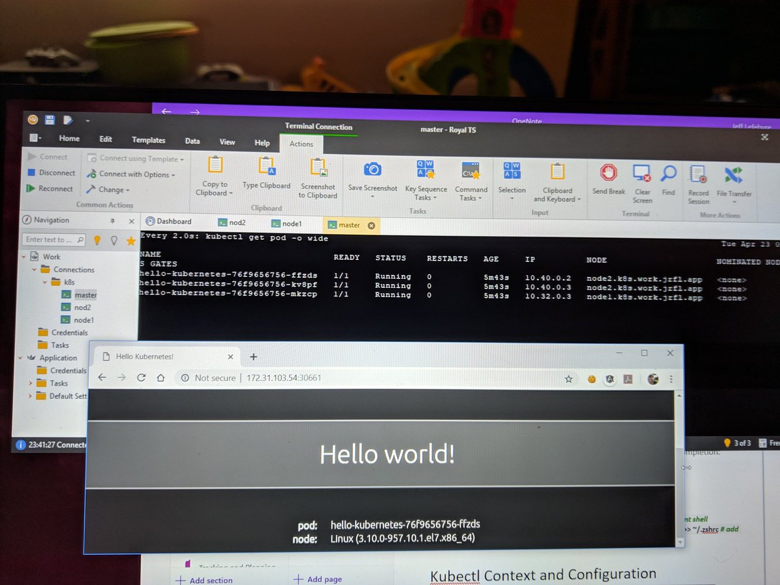Click the Disconnect button in ribbon
Viewport: 780px width, 585px height.
point(51,173)
